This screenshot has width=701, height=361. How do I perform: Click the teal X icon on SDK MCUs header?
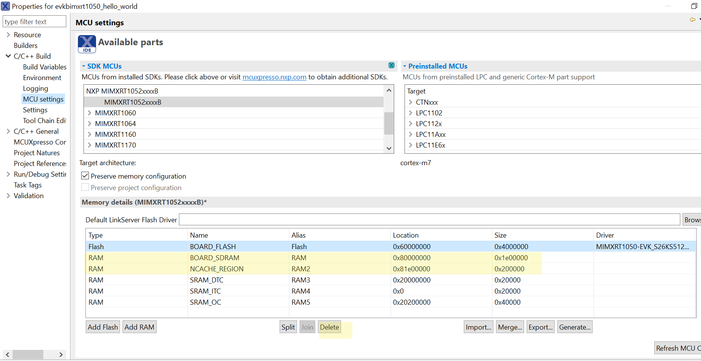click(x=391, y=65)
